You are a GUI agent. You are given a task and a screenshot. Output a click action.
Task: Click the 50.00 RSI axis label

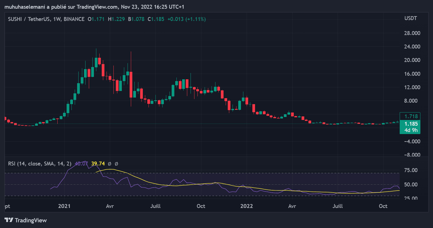(410, 185)
